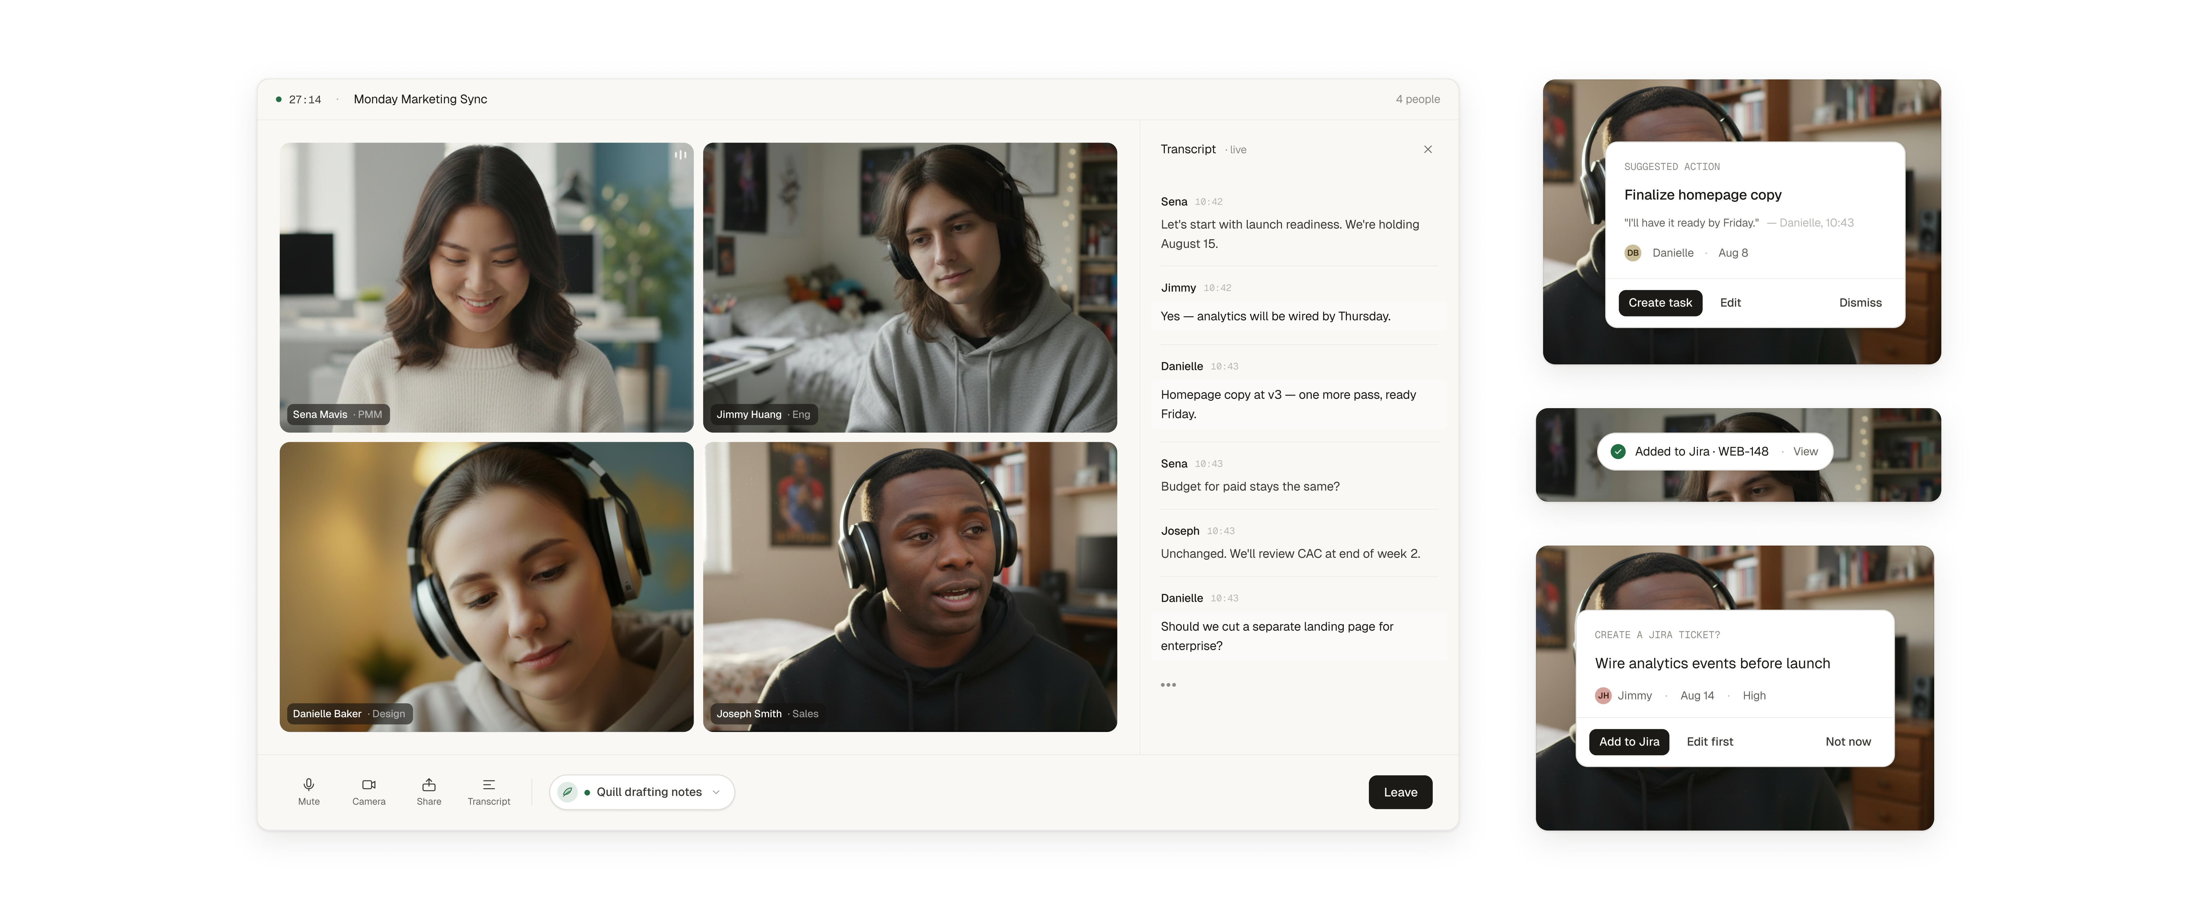Click the green checkmark on Jira toast
The width and height of the screenshot is (2198, 914).
(1618, 452)
